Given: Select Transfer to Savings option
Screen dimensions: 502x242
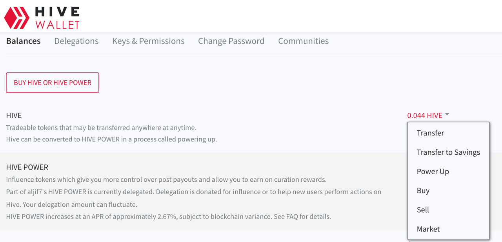Looking at the screenshot, I should (448, 152).
